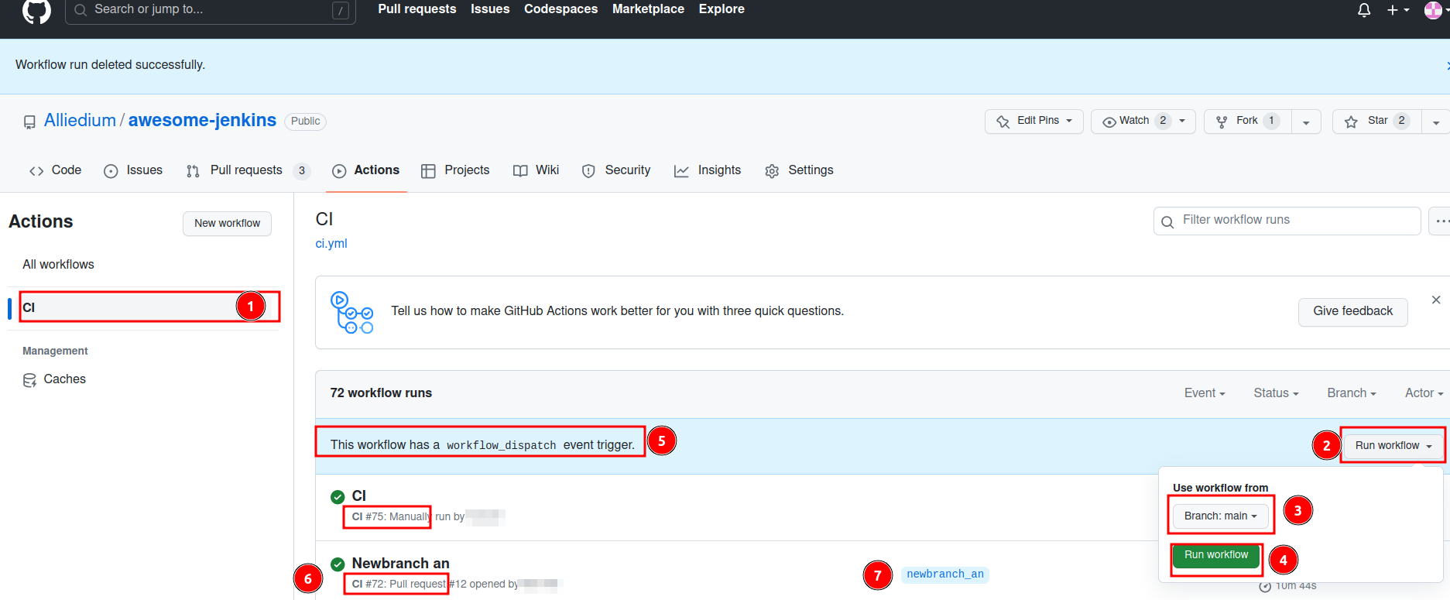Open the plus create-new menu
The width and height of the screenshot is (1450, 600).
1397,10
